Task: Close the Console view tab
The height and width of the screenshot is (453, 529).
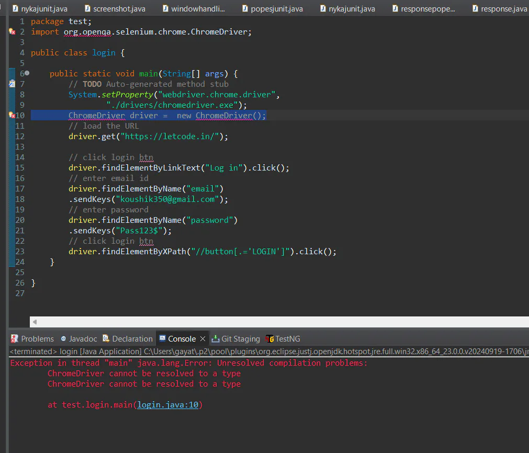Action: (203, 338)
